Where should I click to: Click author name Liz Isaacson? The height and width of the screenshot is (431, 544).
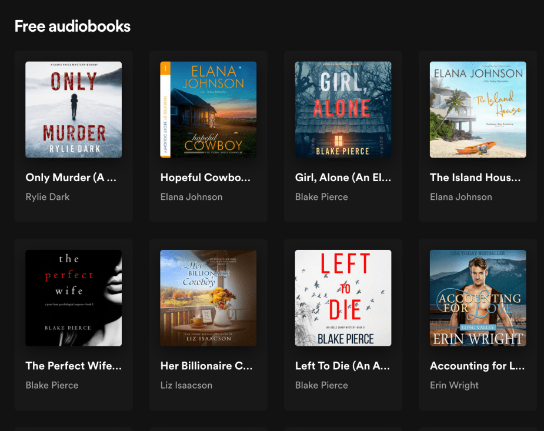tap(186, 385)
